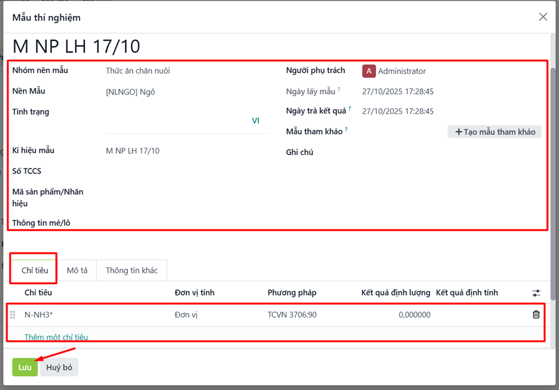
Task: Switch to the Thông tin khác tab
Action: 131,270
